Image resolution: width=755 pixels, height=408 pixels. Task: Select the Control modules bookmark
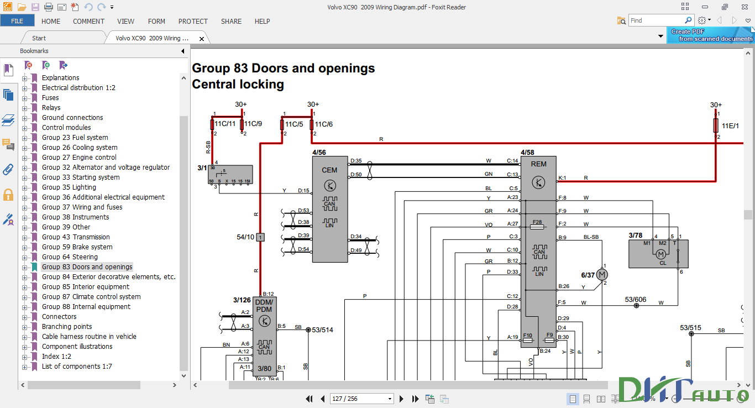66,128
